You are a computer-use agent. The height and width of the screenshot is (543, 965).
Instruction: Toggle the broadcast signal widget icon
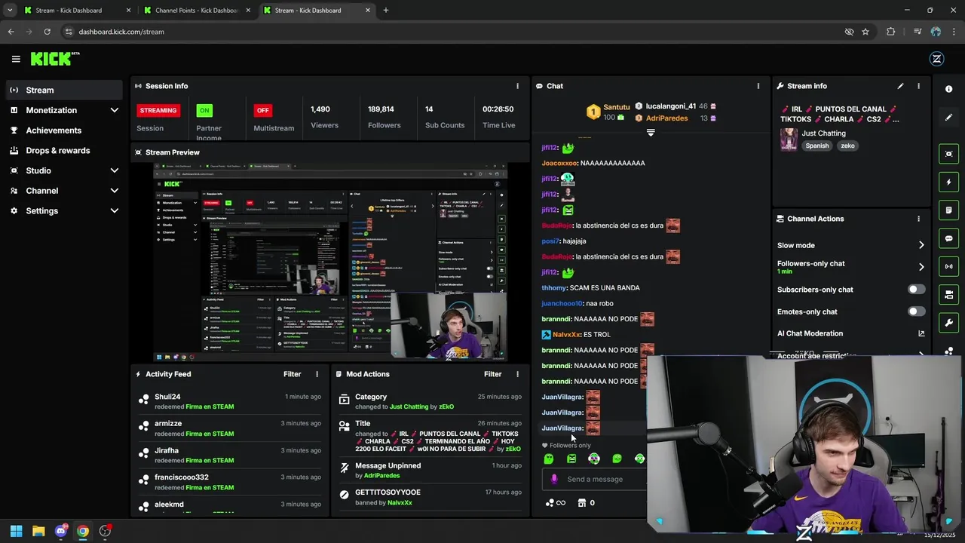[948, 266]
